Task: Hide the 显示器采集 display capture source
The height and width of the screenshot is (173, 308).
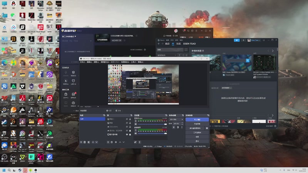Action: pos(127,135)
